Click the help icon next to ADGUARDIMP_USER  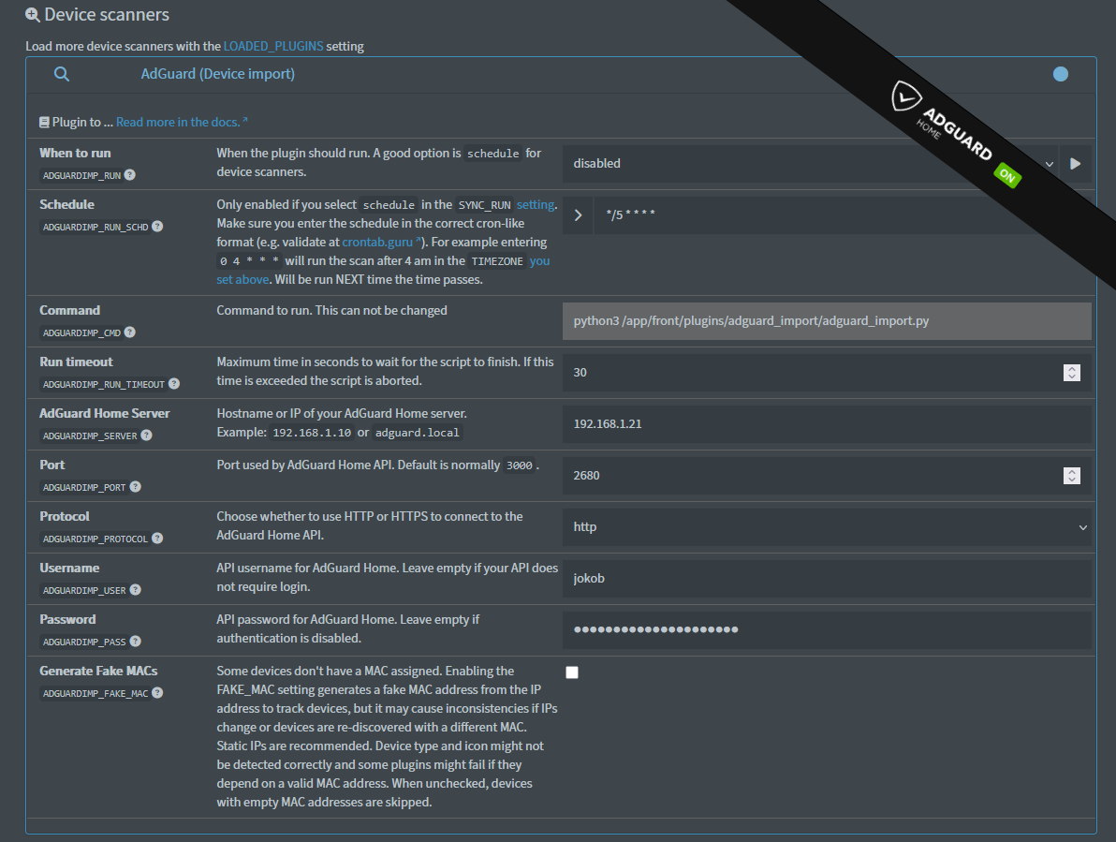(135, 590)
